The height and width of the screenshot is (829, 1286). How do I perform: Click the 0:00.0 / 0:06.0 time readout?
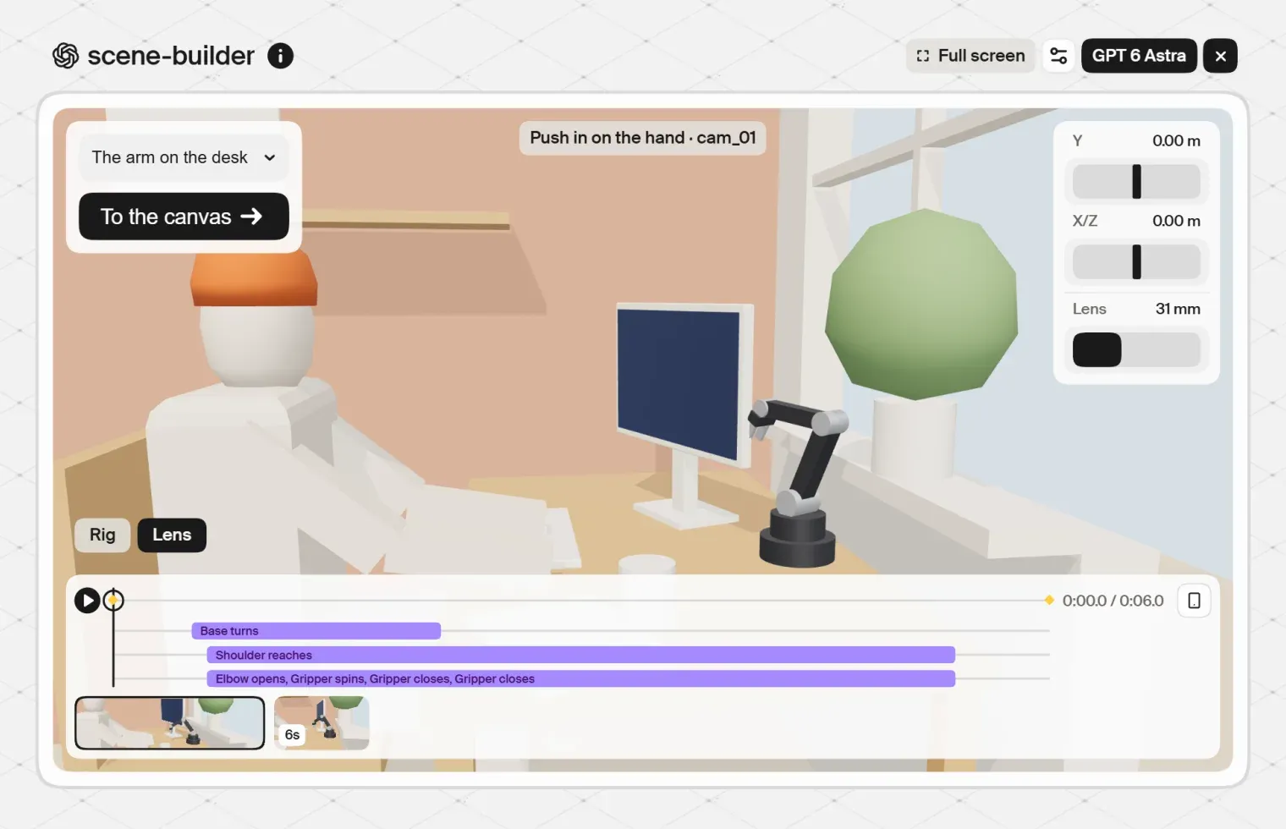pos(1113,601)
